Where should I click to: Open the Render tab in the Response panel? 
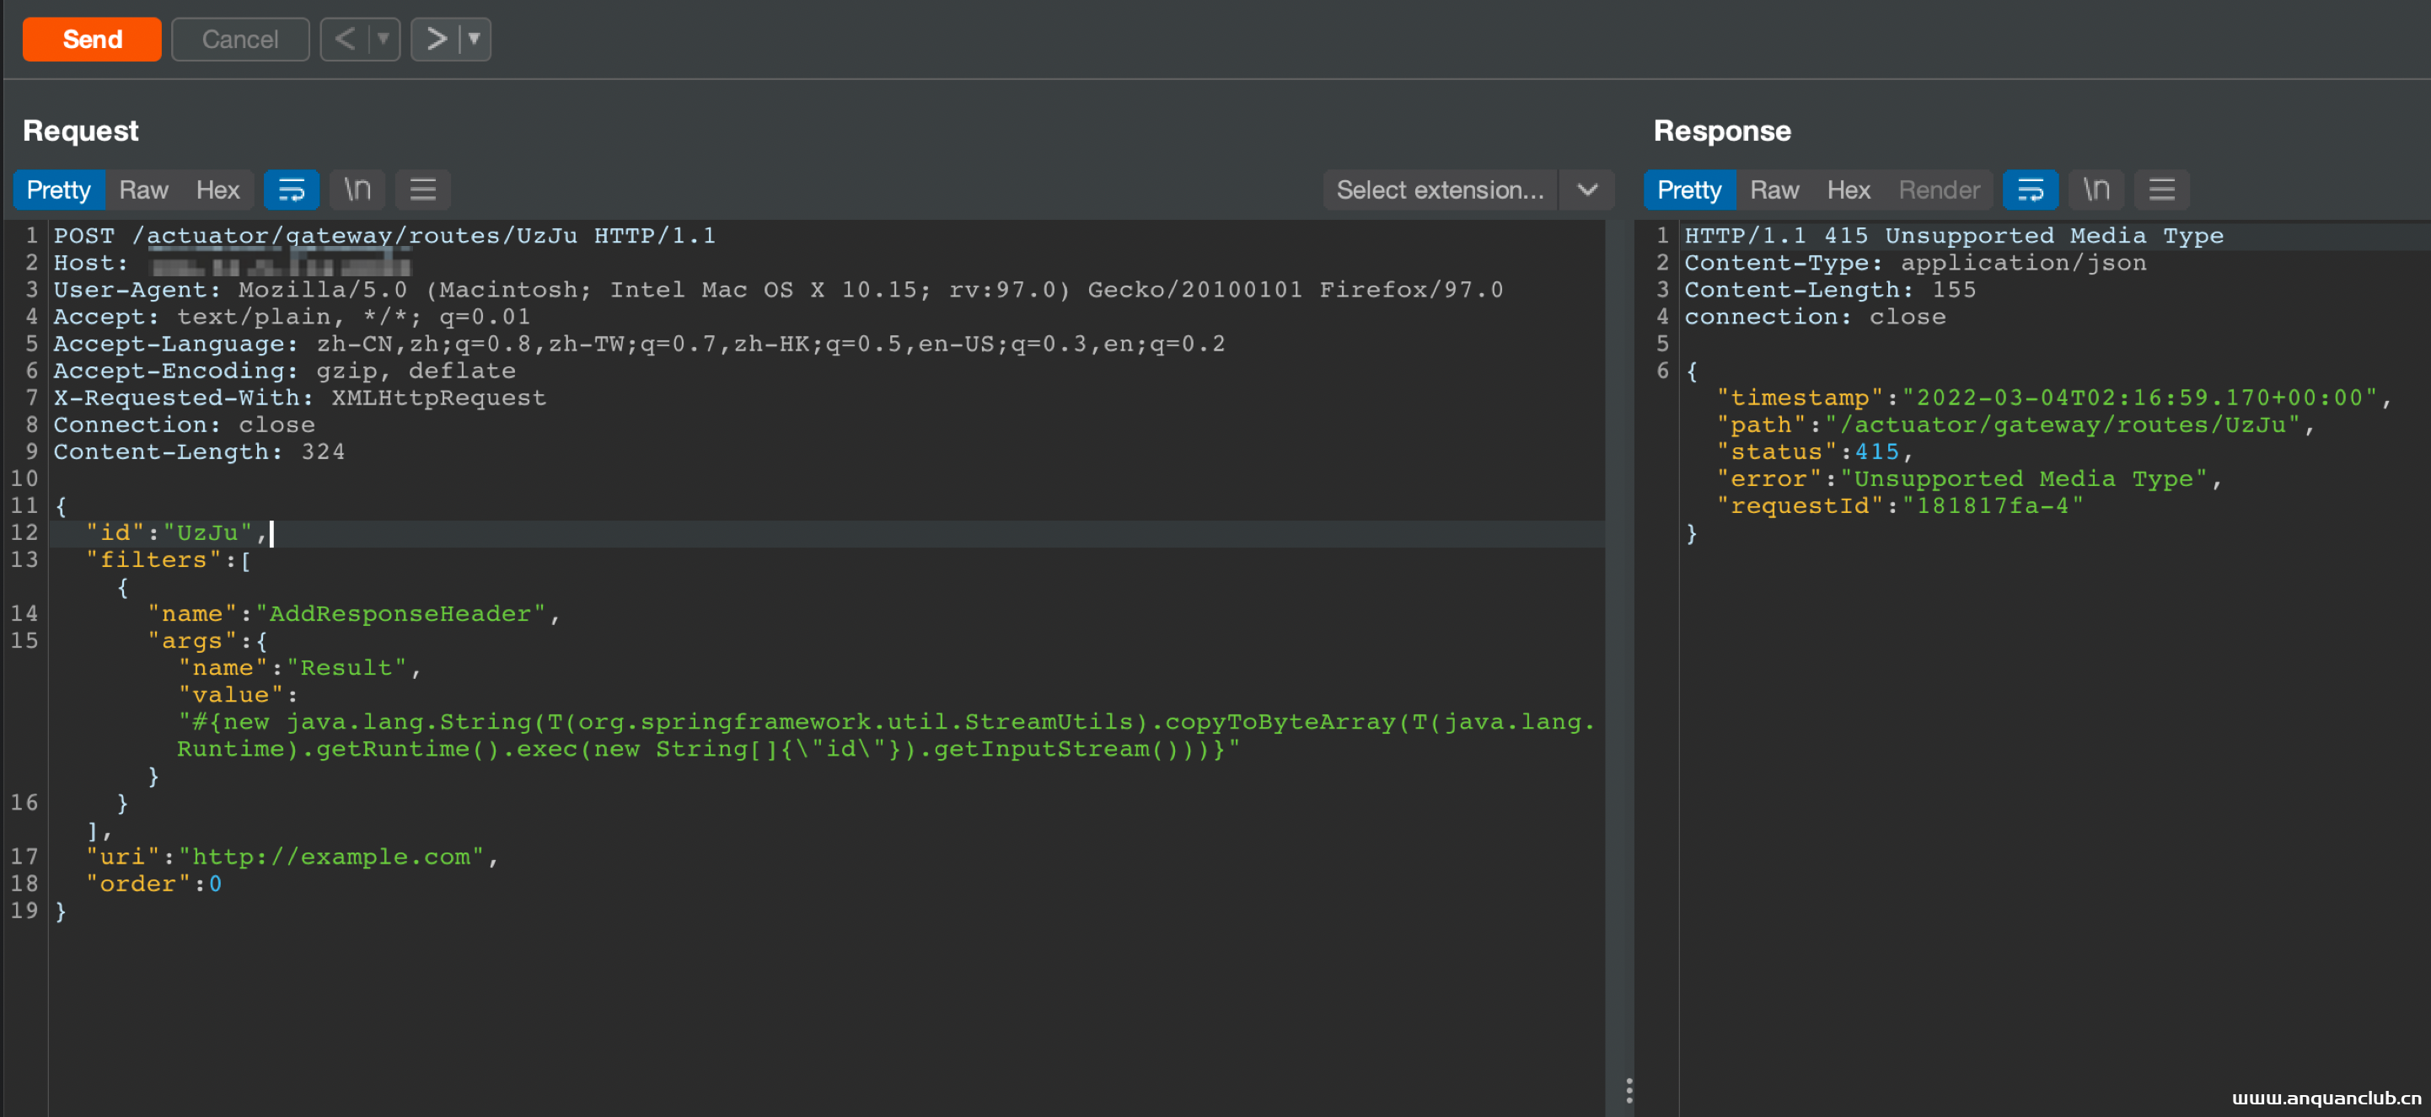(x=1939, y=190)
